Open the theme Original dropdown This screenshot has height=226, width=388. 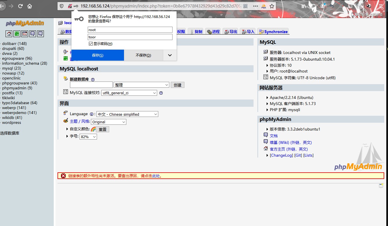pyautogui.click(x=109, y=122)
